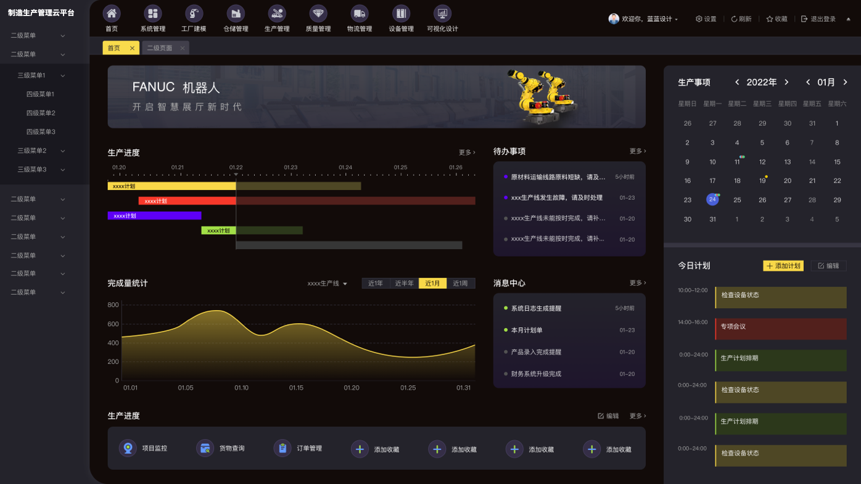861x484 pixels.
Task: Open the 订单管理 clipboard icon
Action: pyautogui.click(x=282, y=448)
